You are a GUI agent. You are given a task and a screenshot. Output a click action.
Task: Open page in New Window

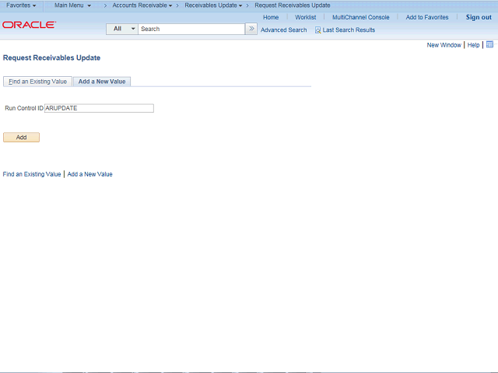444,45
